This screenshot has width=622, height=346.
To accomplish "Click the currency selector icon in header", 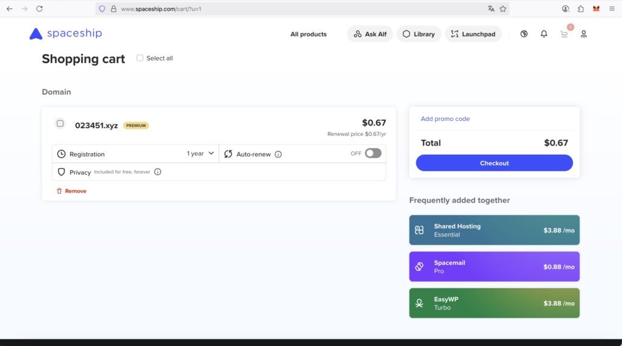I will (x=524, y=34).
